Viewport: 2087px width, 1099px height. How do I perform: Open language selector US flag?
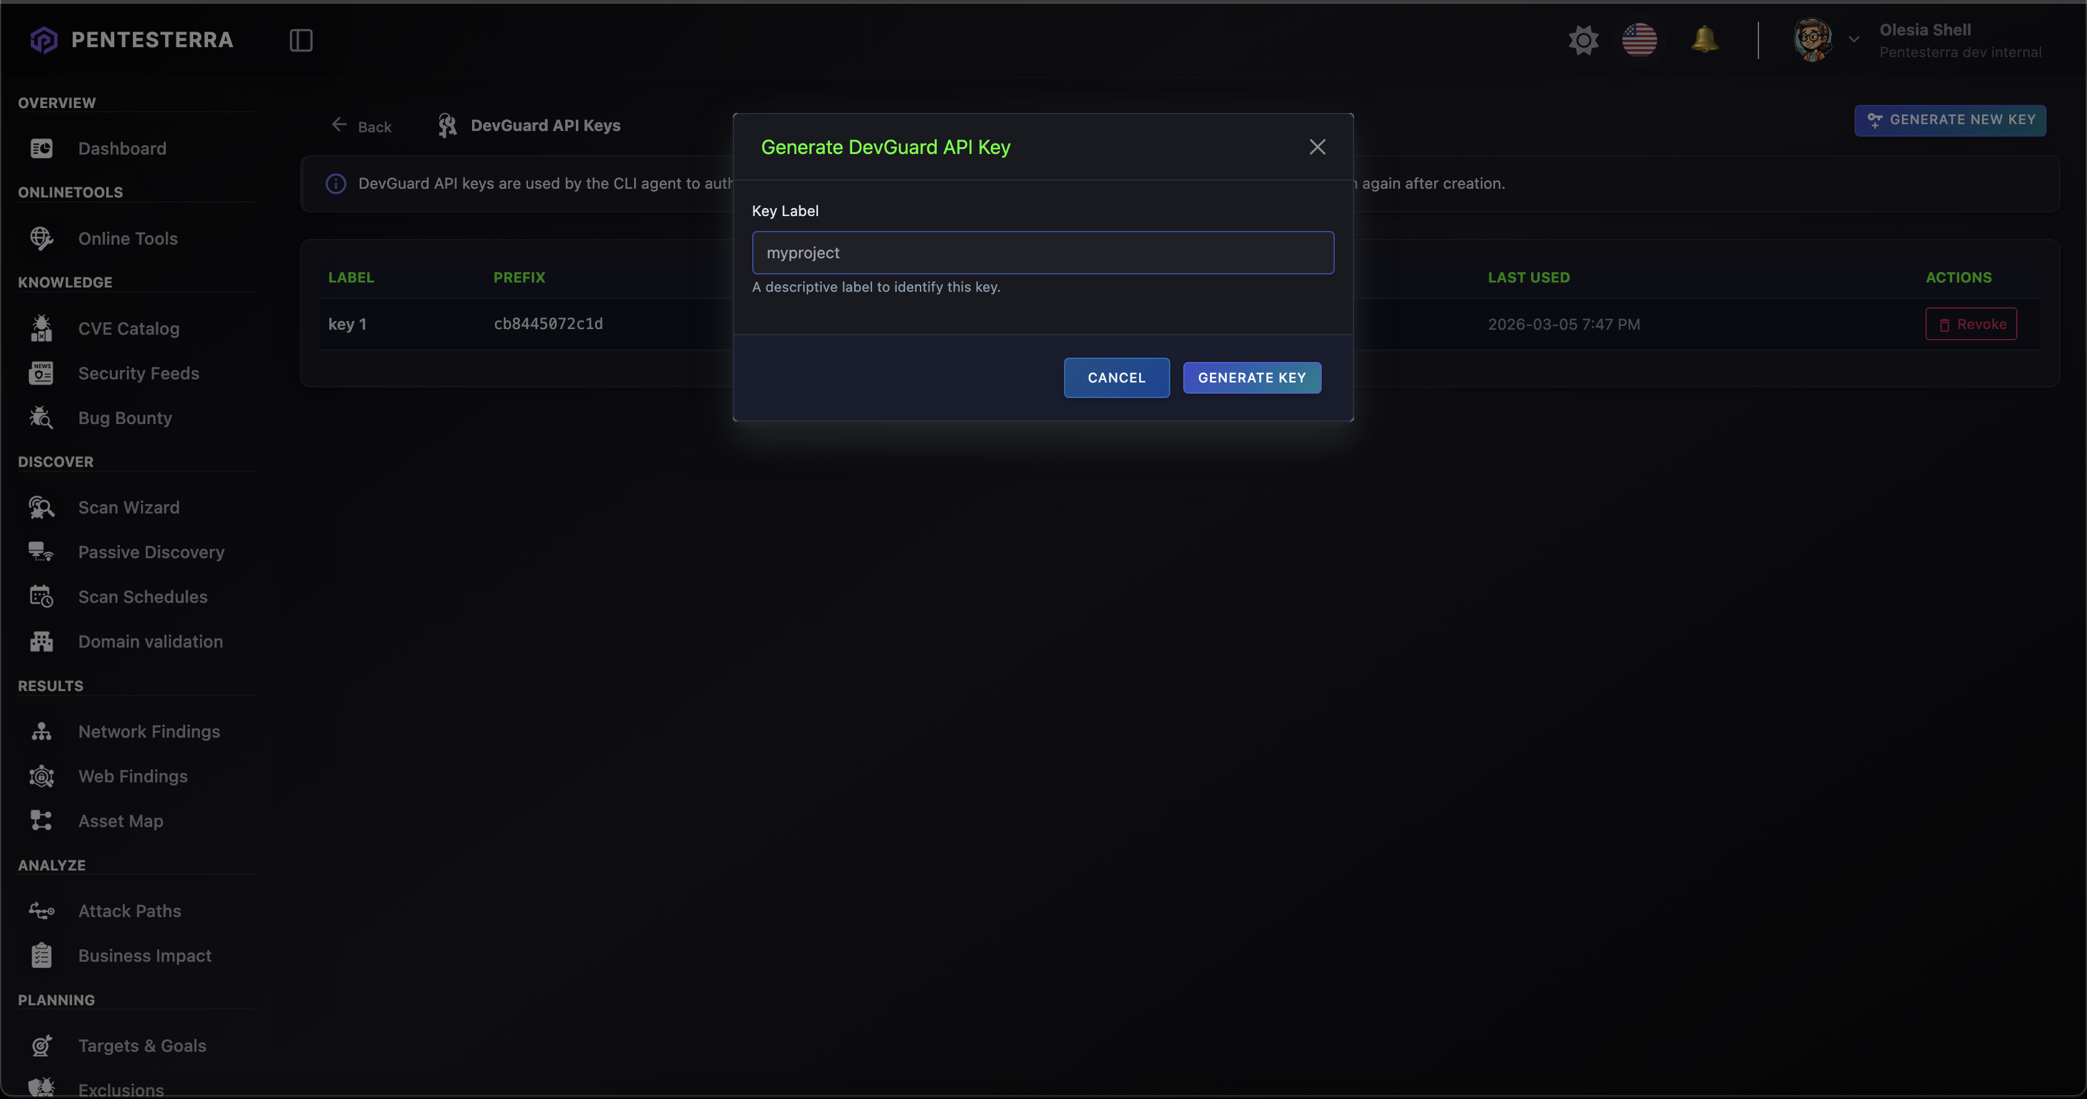coord(1639,40)
